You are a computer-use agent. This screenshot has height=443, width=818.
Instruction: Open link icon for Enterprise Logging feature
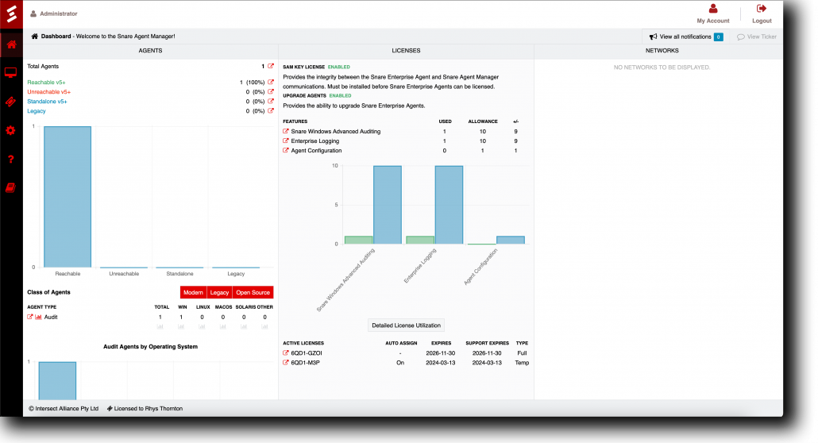pyautogui.click(x=286, y=141)
